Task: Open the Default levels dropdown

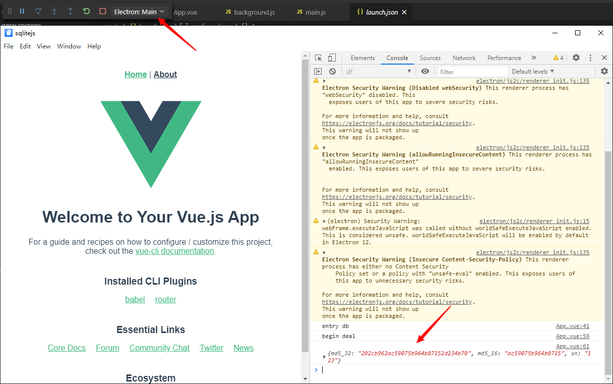Action: (x=533, y=72)
